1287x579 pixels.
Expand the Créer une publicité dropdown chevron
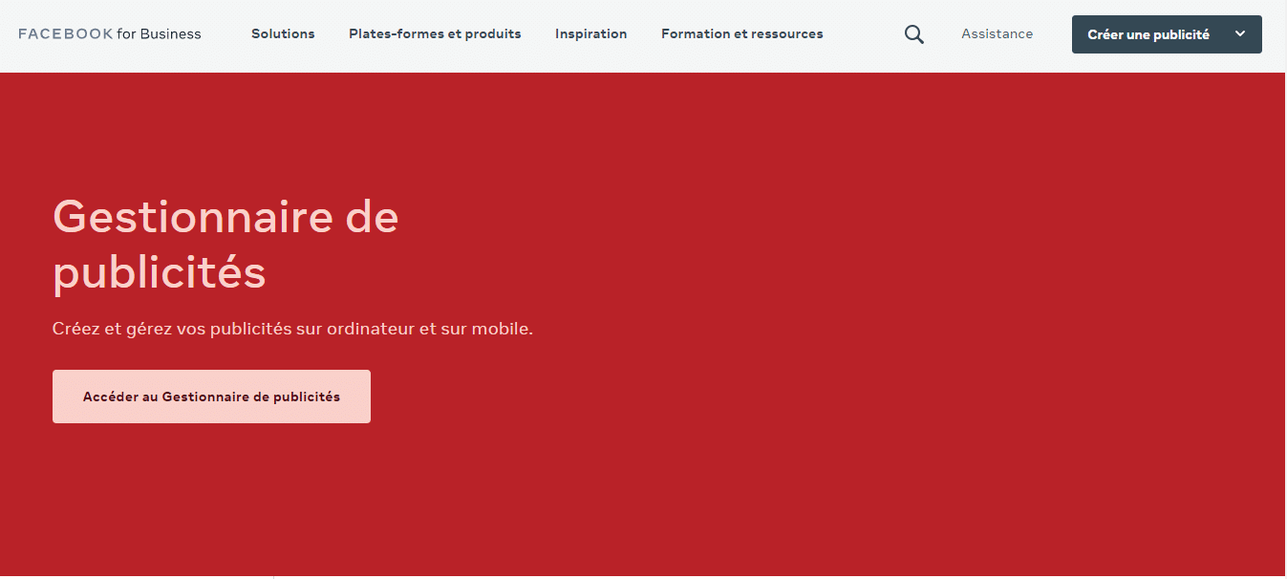tap(1240, 34)
